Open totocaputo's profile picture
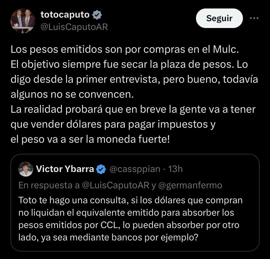 [x=22, y=21]
